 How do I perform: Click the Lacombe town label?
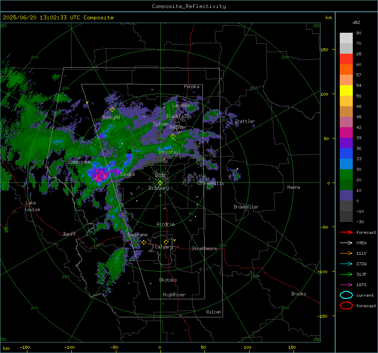(181, 105)
